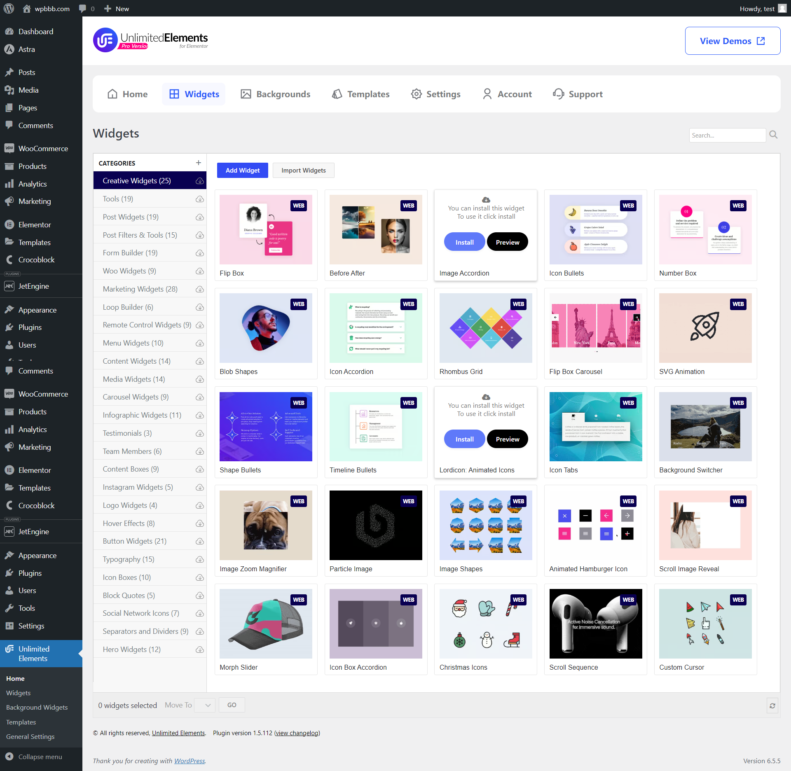Screen dimensions: 791x771
Task: Select the Particle Image widget thumbnail
Action: 376,525
